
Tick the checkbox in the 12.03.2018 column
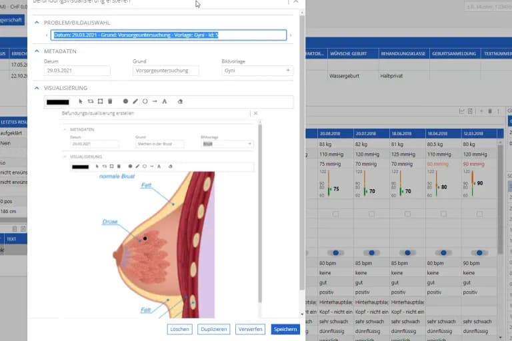coord(479,214)
